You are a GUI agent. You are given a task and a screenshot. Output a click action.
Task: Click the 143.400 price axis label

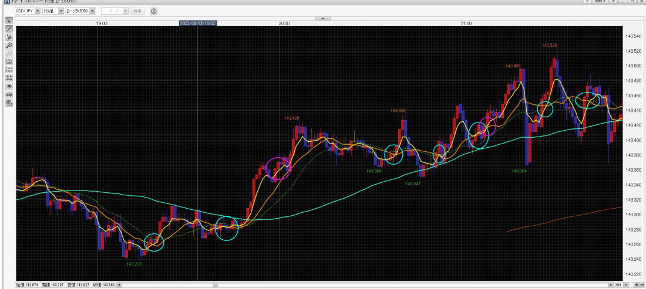[x=633, y=140]
